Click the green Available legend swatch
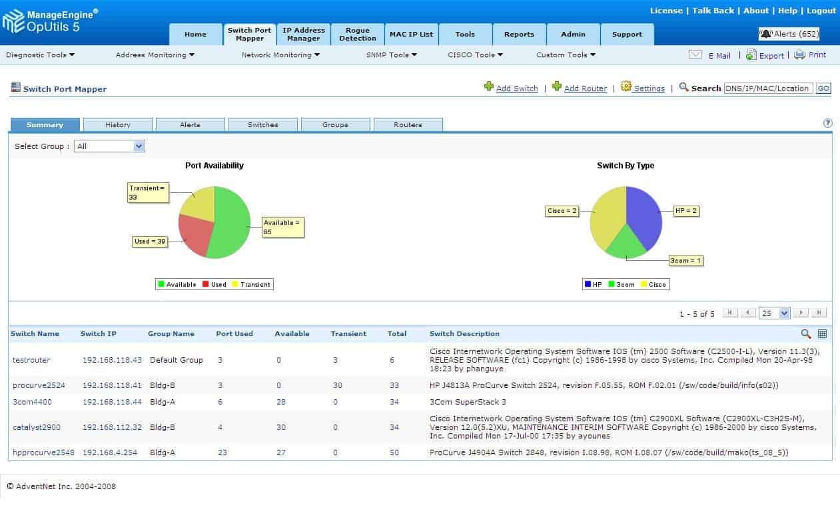The width and height of the screenshot is (840, 523). [x=161, y=284]
